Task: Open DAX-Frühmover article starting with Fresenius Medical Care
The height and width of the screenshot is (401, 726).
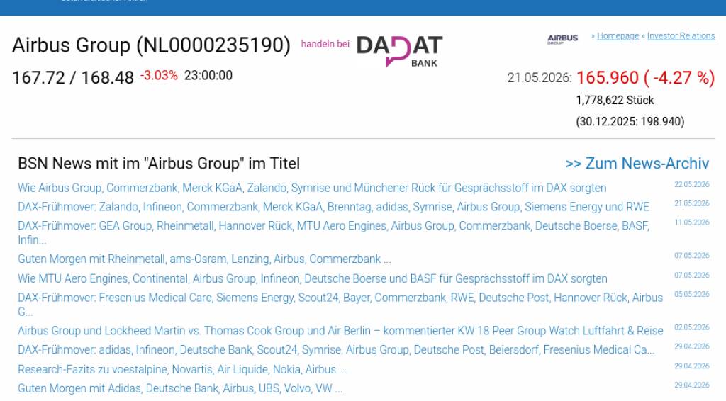Action: point(340,305)
